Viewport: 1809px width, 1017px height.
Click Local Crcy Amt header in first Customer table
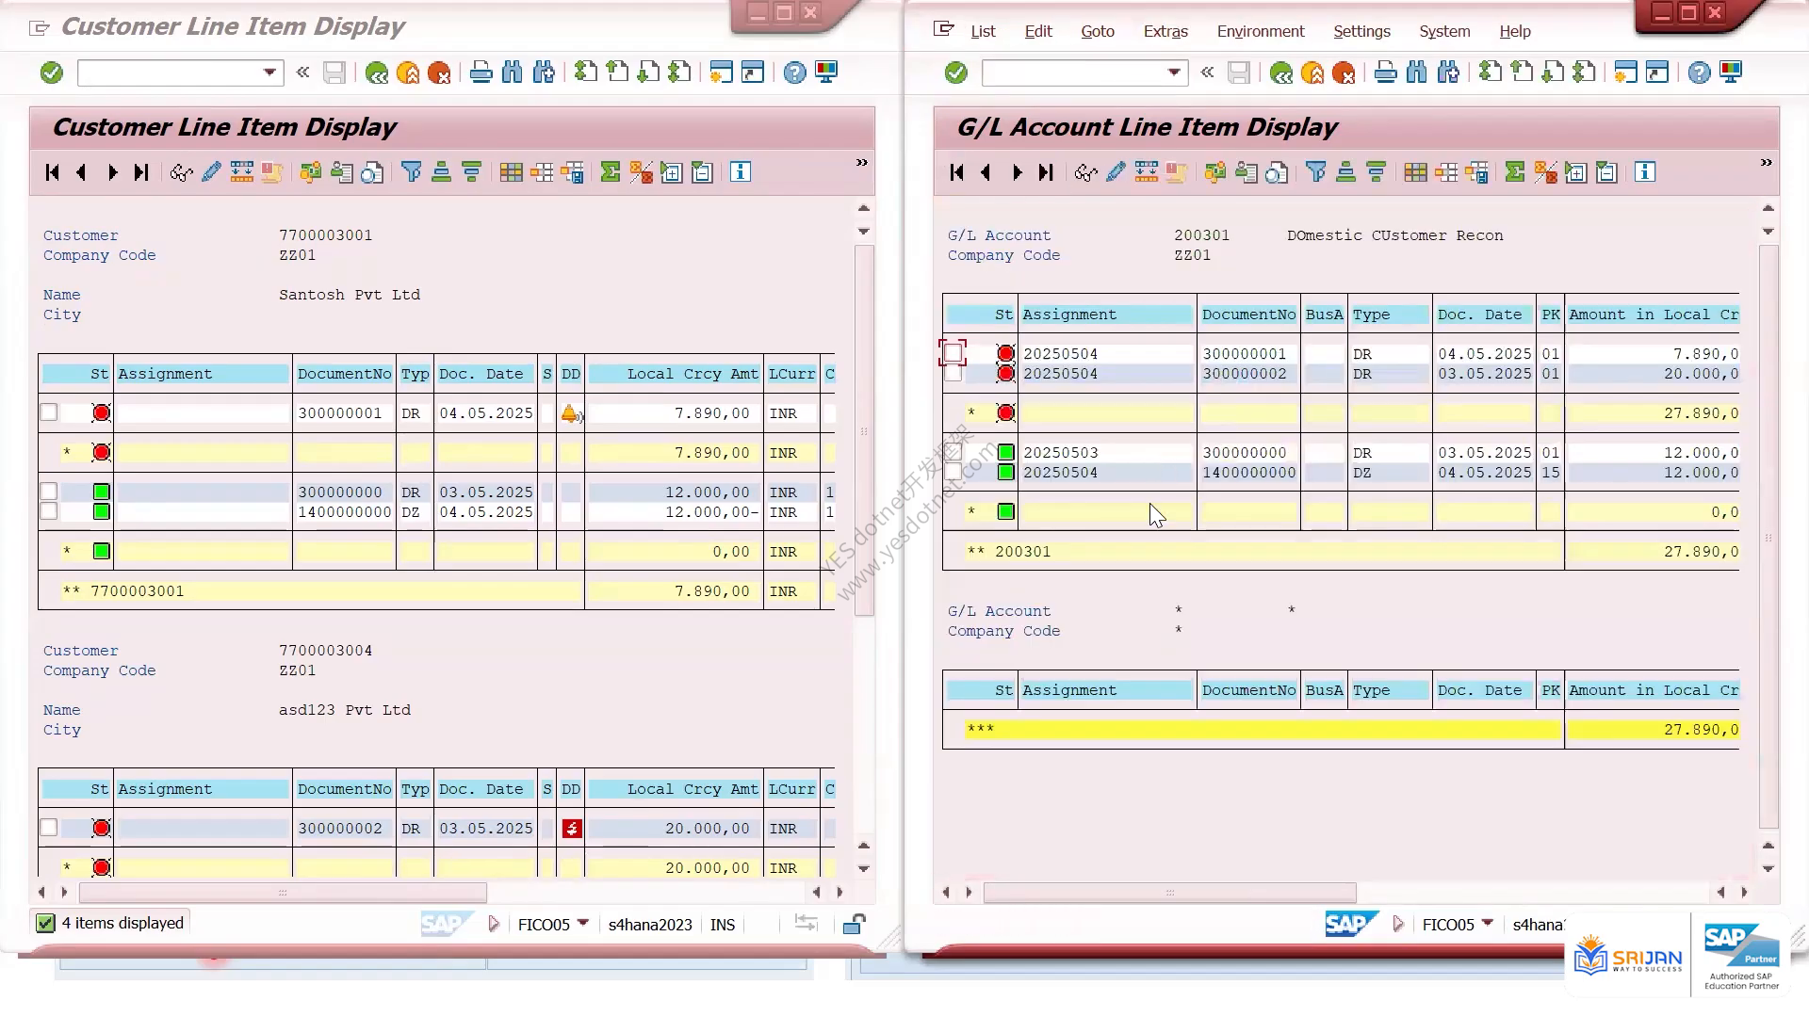pyautogui.click(x=675, y=374)
